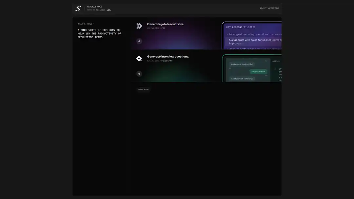Click the interview questions diamond icon

139,58
